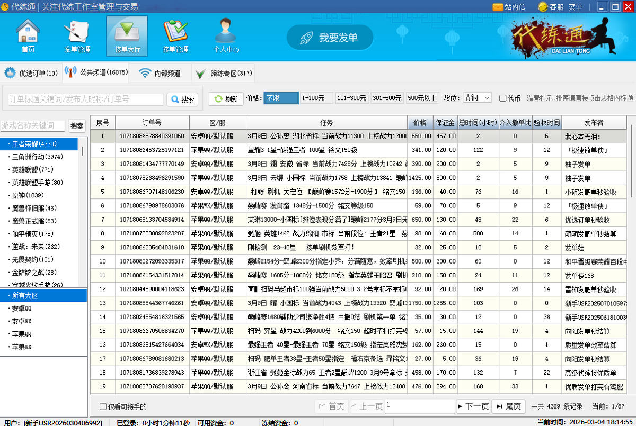Select the 101-300元 price filter

click(351, 98)
